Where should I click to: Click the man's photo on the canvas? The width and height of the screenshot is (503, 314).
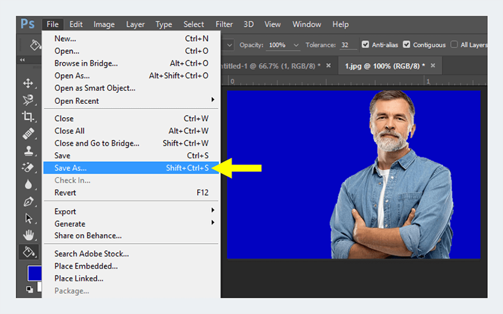(393, 175)
